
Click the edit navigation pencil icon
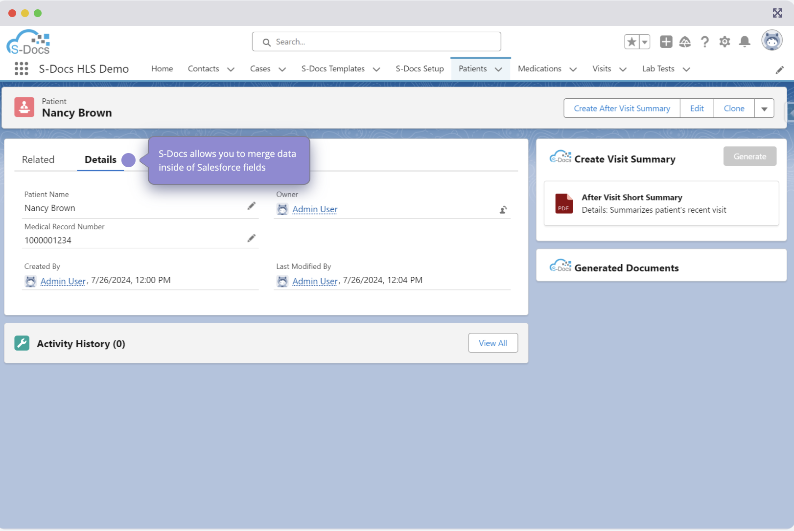779,70
